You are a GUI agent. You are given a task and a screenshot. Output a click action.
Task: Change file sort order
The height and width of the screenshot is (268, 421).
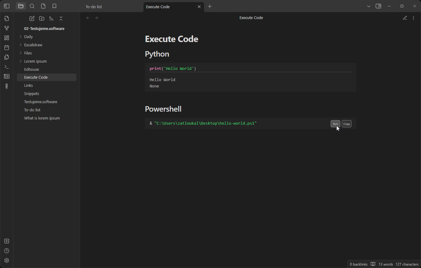(x=51, y=18)
